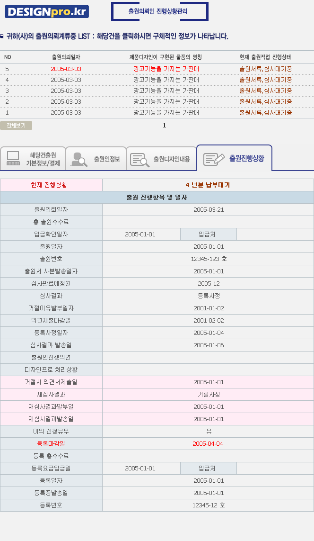Click the person search icon on 출원인정보 tab

coord(79,159)
